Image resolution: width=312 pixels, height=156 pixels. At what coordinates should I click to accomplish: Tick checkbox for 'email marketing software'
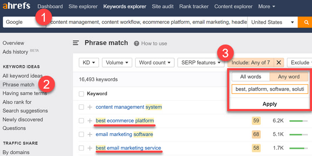pyautogui.click(x=81, y=134)
